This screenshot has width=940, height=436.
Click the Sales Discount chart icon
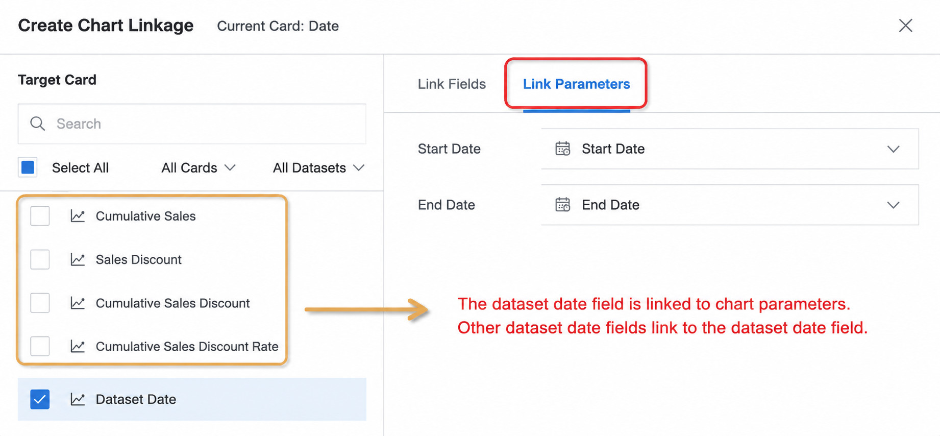tap(78, 259)
